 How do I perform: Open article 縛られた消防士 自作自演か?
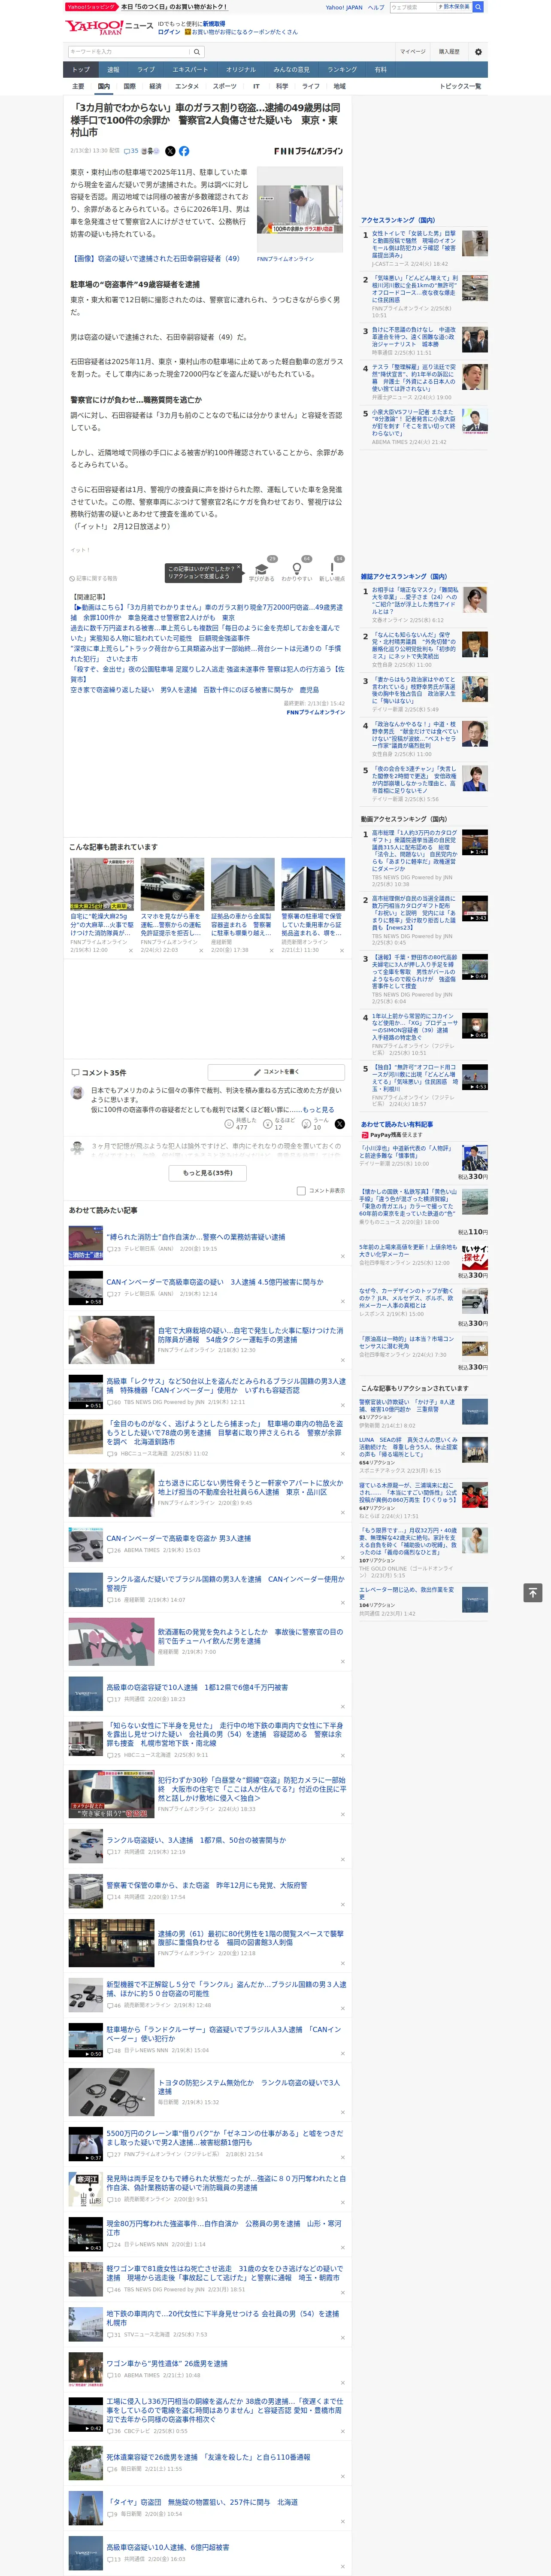196,1236
